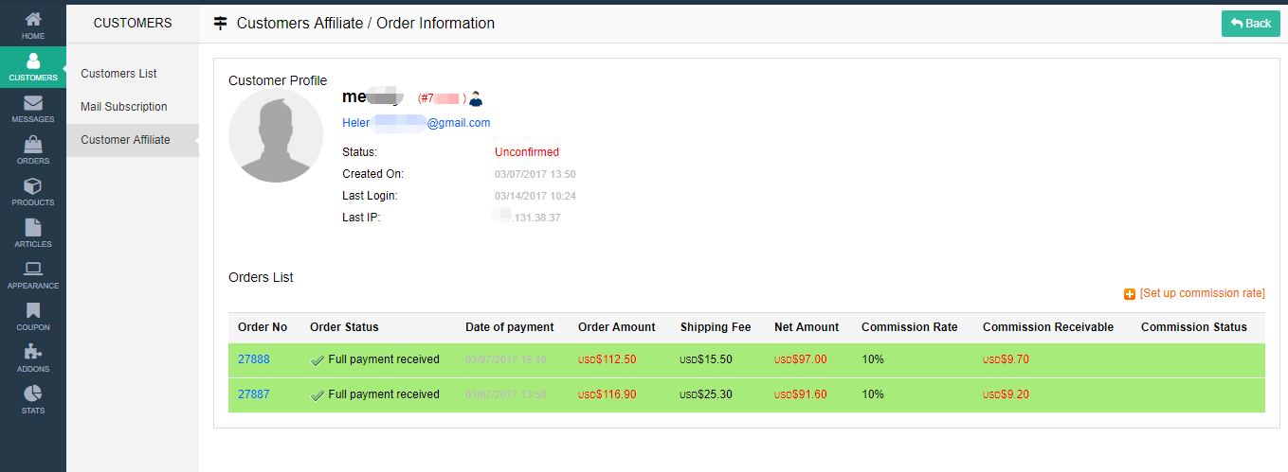Select the Customers sidebar icon
The image size is (1288, 472).
33,62
